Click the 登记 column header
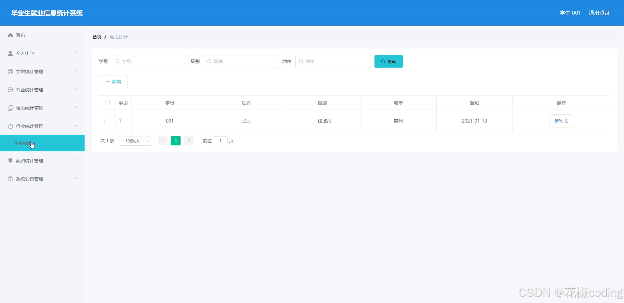This screenshot has width=624, height=303. [x=474, y=103]
